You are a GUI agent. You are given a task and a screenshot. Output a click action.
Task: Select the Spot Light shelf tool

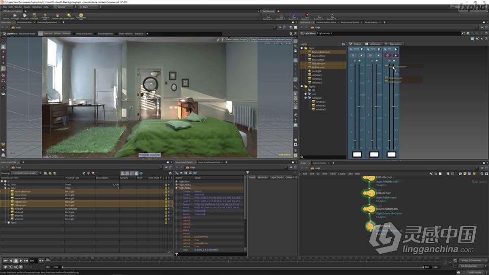24,16
